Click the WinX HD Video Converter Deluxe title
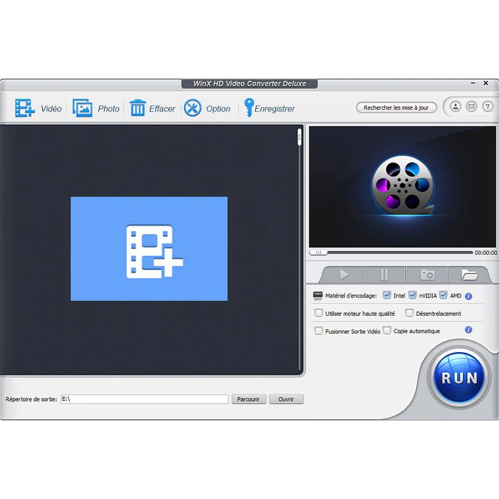This screenshot has height=499, width=499. [x=249, y=84]
